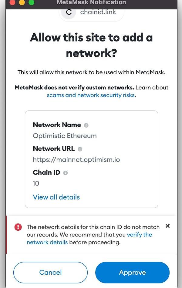Viewport: 182px width, 288px height.
Task: Click the Network URL info icon
Action: click(x=80, y=149)
